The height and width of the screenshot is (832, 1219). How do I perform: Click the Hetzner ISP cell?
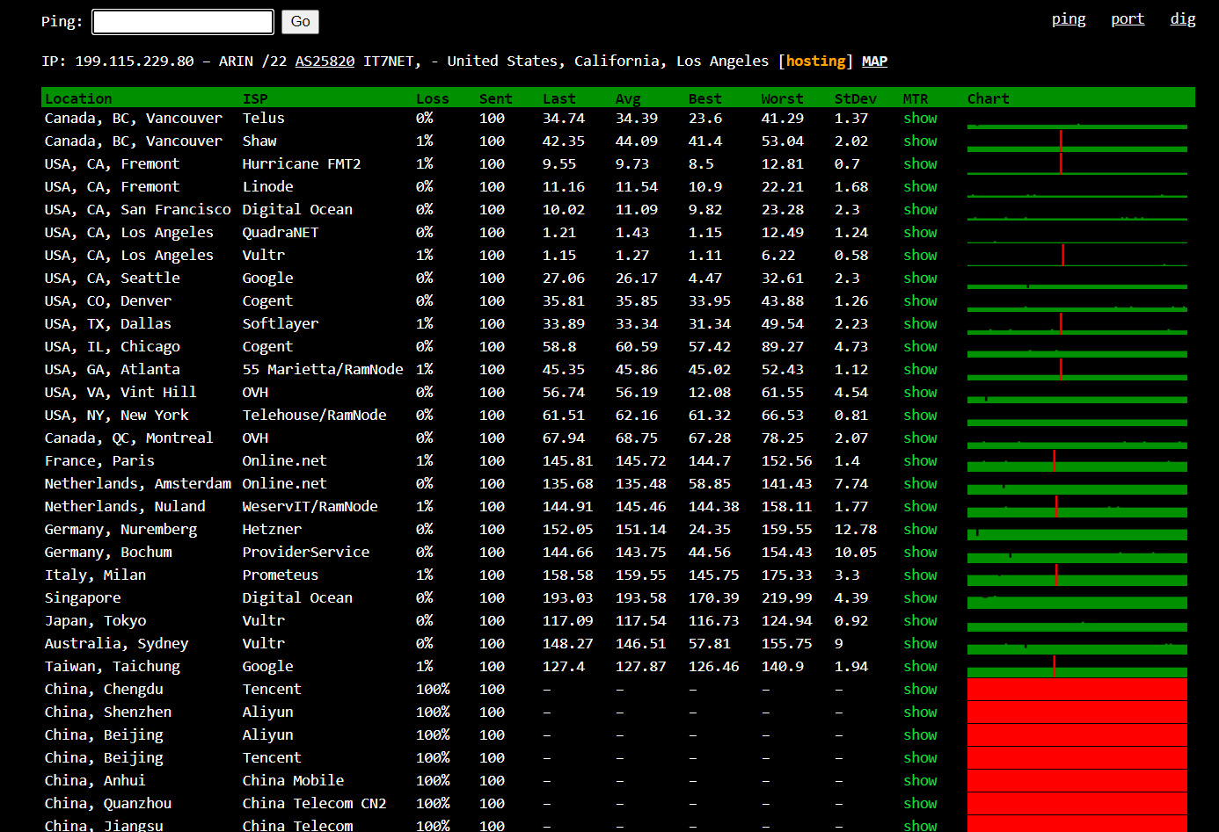272,530
